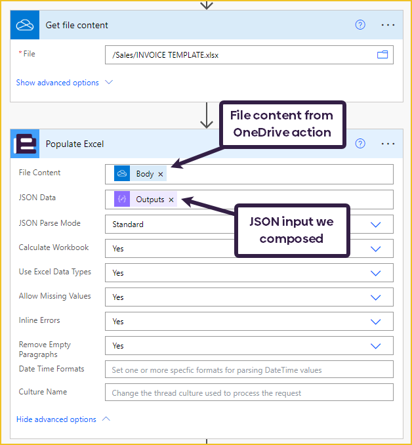Viewport: 412px width, 445px height.
Task: Click the Populate Excel title header
Action: coord(75,144)
